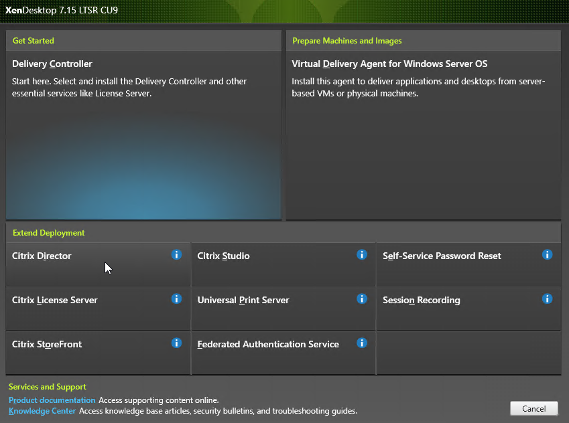View info for Self-Service Password Reset
569x423 pixels.
tap(548, 255)
